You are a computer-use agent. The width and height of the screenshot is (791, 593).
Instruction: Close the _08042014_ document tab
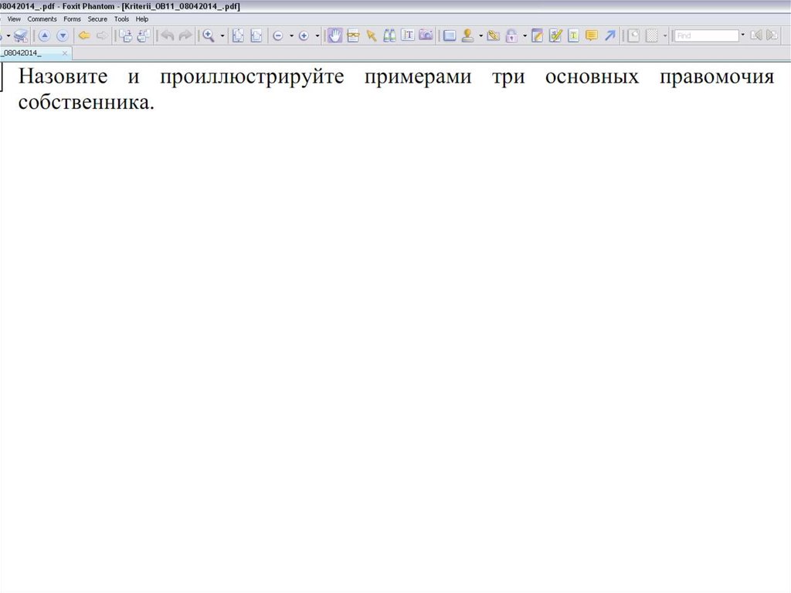(65, 53)
